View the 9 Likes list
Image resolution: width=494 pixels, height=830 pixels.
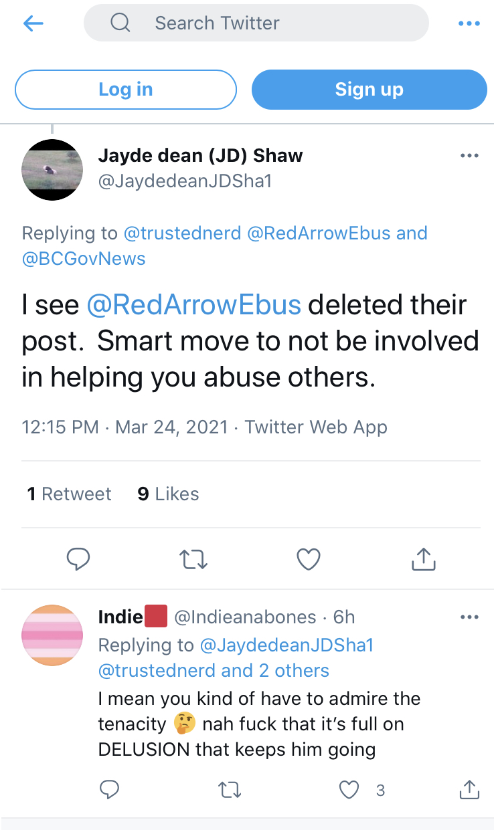tap(168, 494)
